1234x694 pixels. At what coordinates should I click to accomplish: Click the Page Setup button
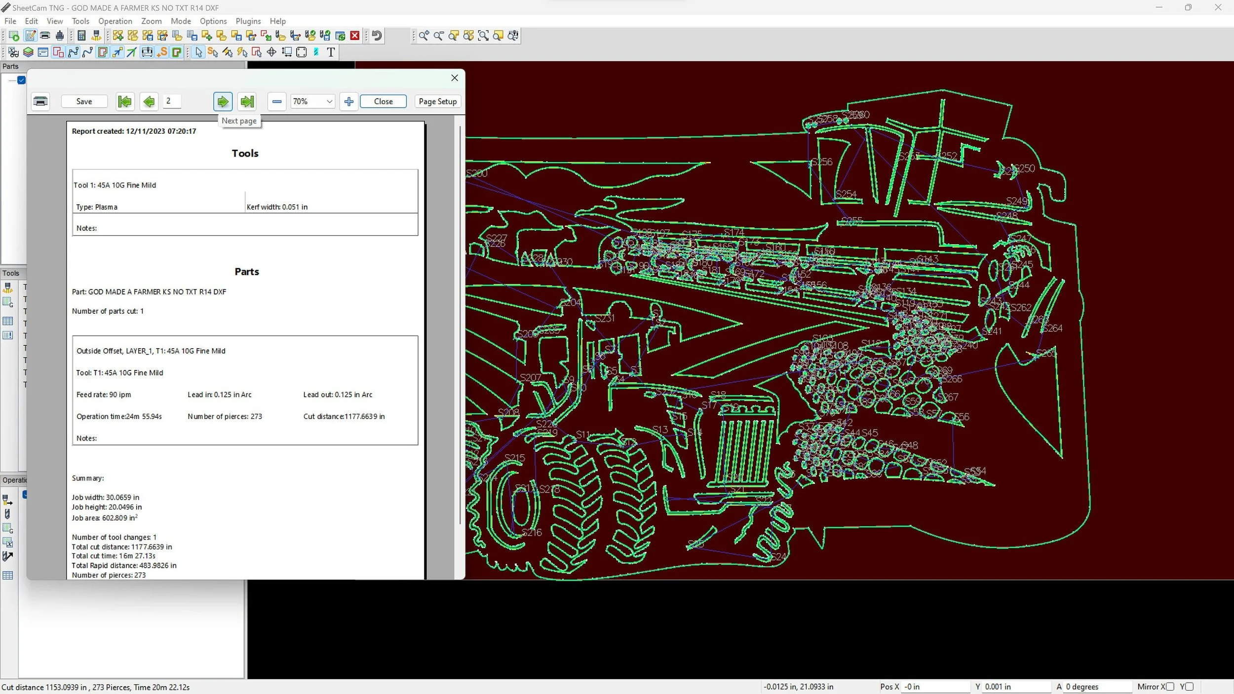(x=438, y=101)
